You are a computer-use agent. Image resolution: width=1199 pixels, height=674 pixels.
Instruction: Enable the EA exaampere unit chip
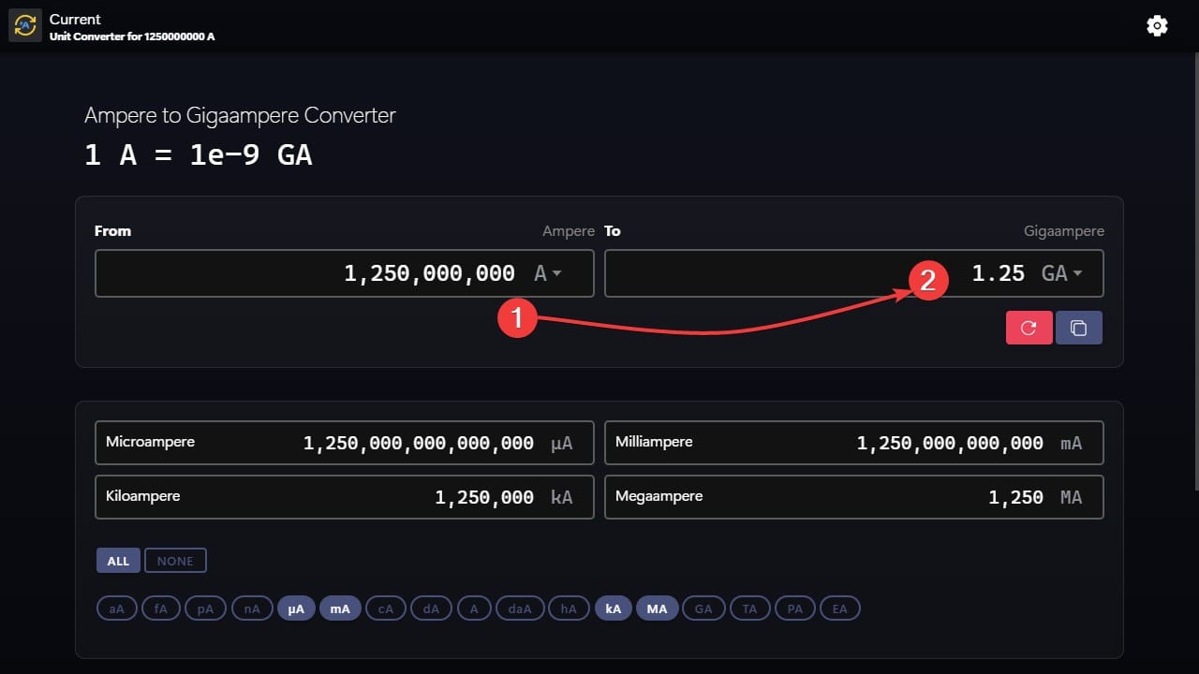coord(840,608)
